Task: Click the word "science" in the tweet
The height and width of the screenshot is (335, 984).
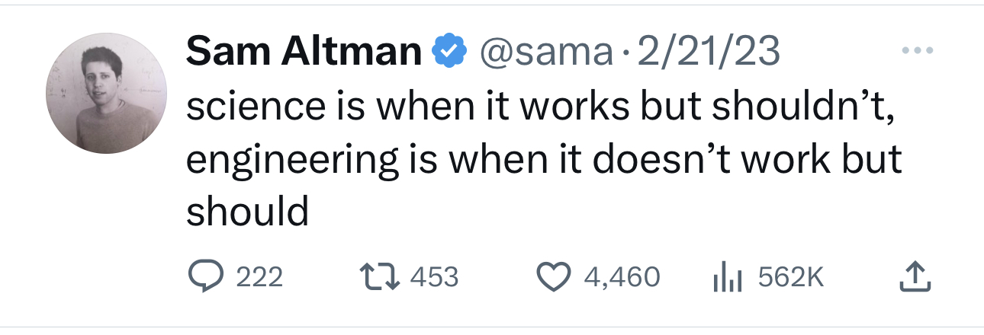Action: click(x=252, y=108)
